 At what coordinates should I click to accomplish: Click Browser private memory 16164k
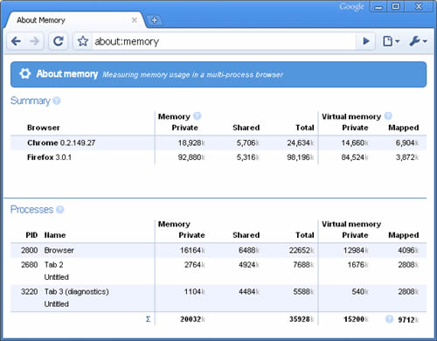tap(192, 250)
